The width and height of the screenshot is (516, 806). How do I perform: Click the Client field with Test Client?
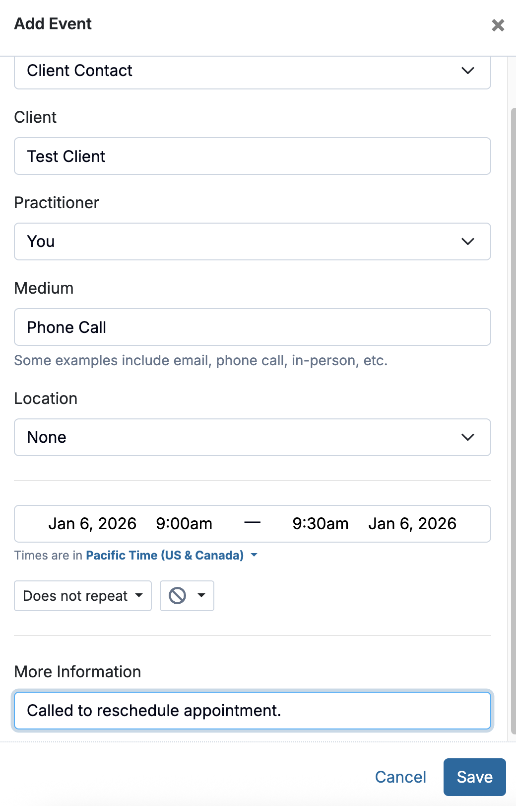point(252,157)
